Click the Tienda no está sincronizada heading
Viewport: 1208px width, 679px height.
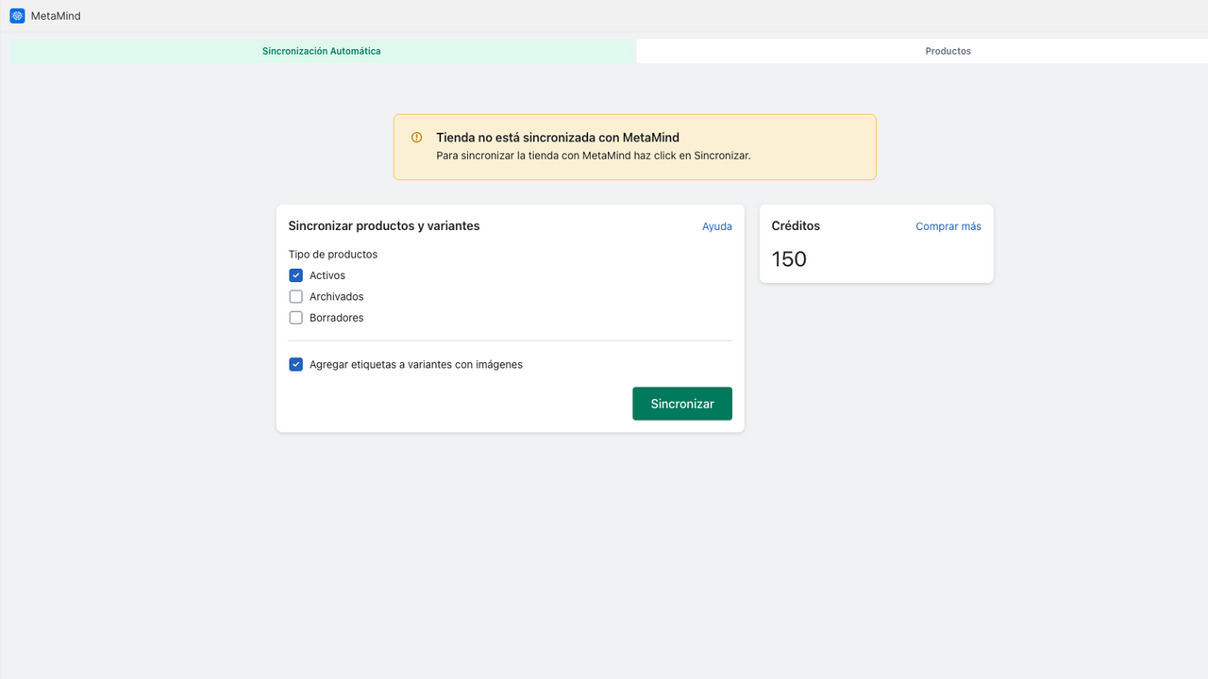point(558,138)
